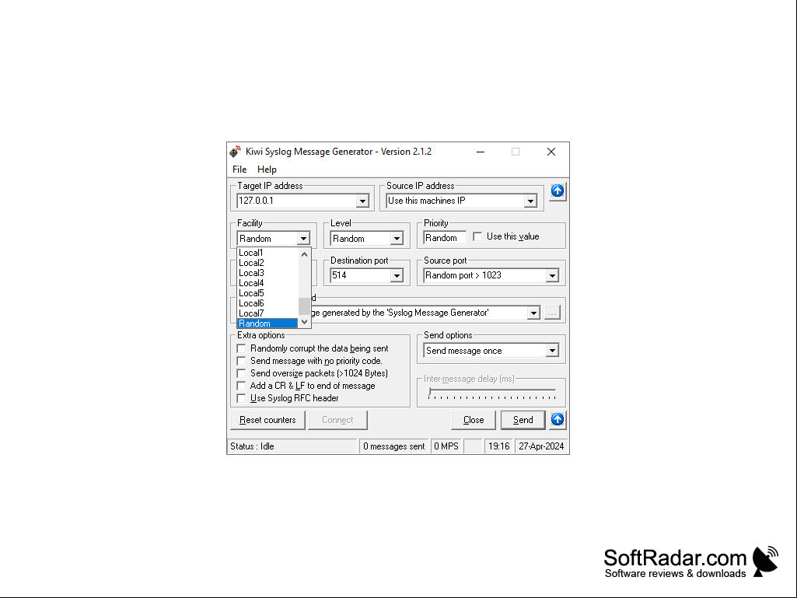Screen dimensions: 797x598
Task: Close the Kiwi Syslog window via title bar X
Action: tap(551, 152)
